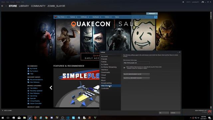Open the friends list avatar icon
Screen dimensions: 213x120
coord(210,112)
